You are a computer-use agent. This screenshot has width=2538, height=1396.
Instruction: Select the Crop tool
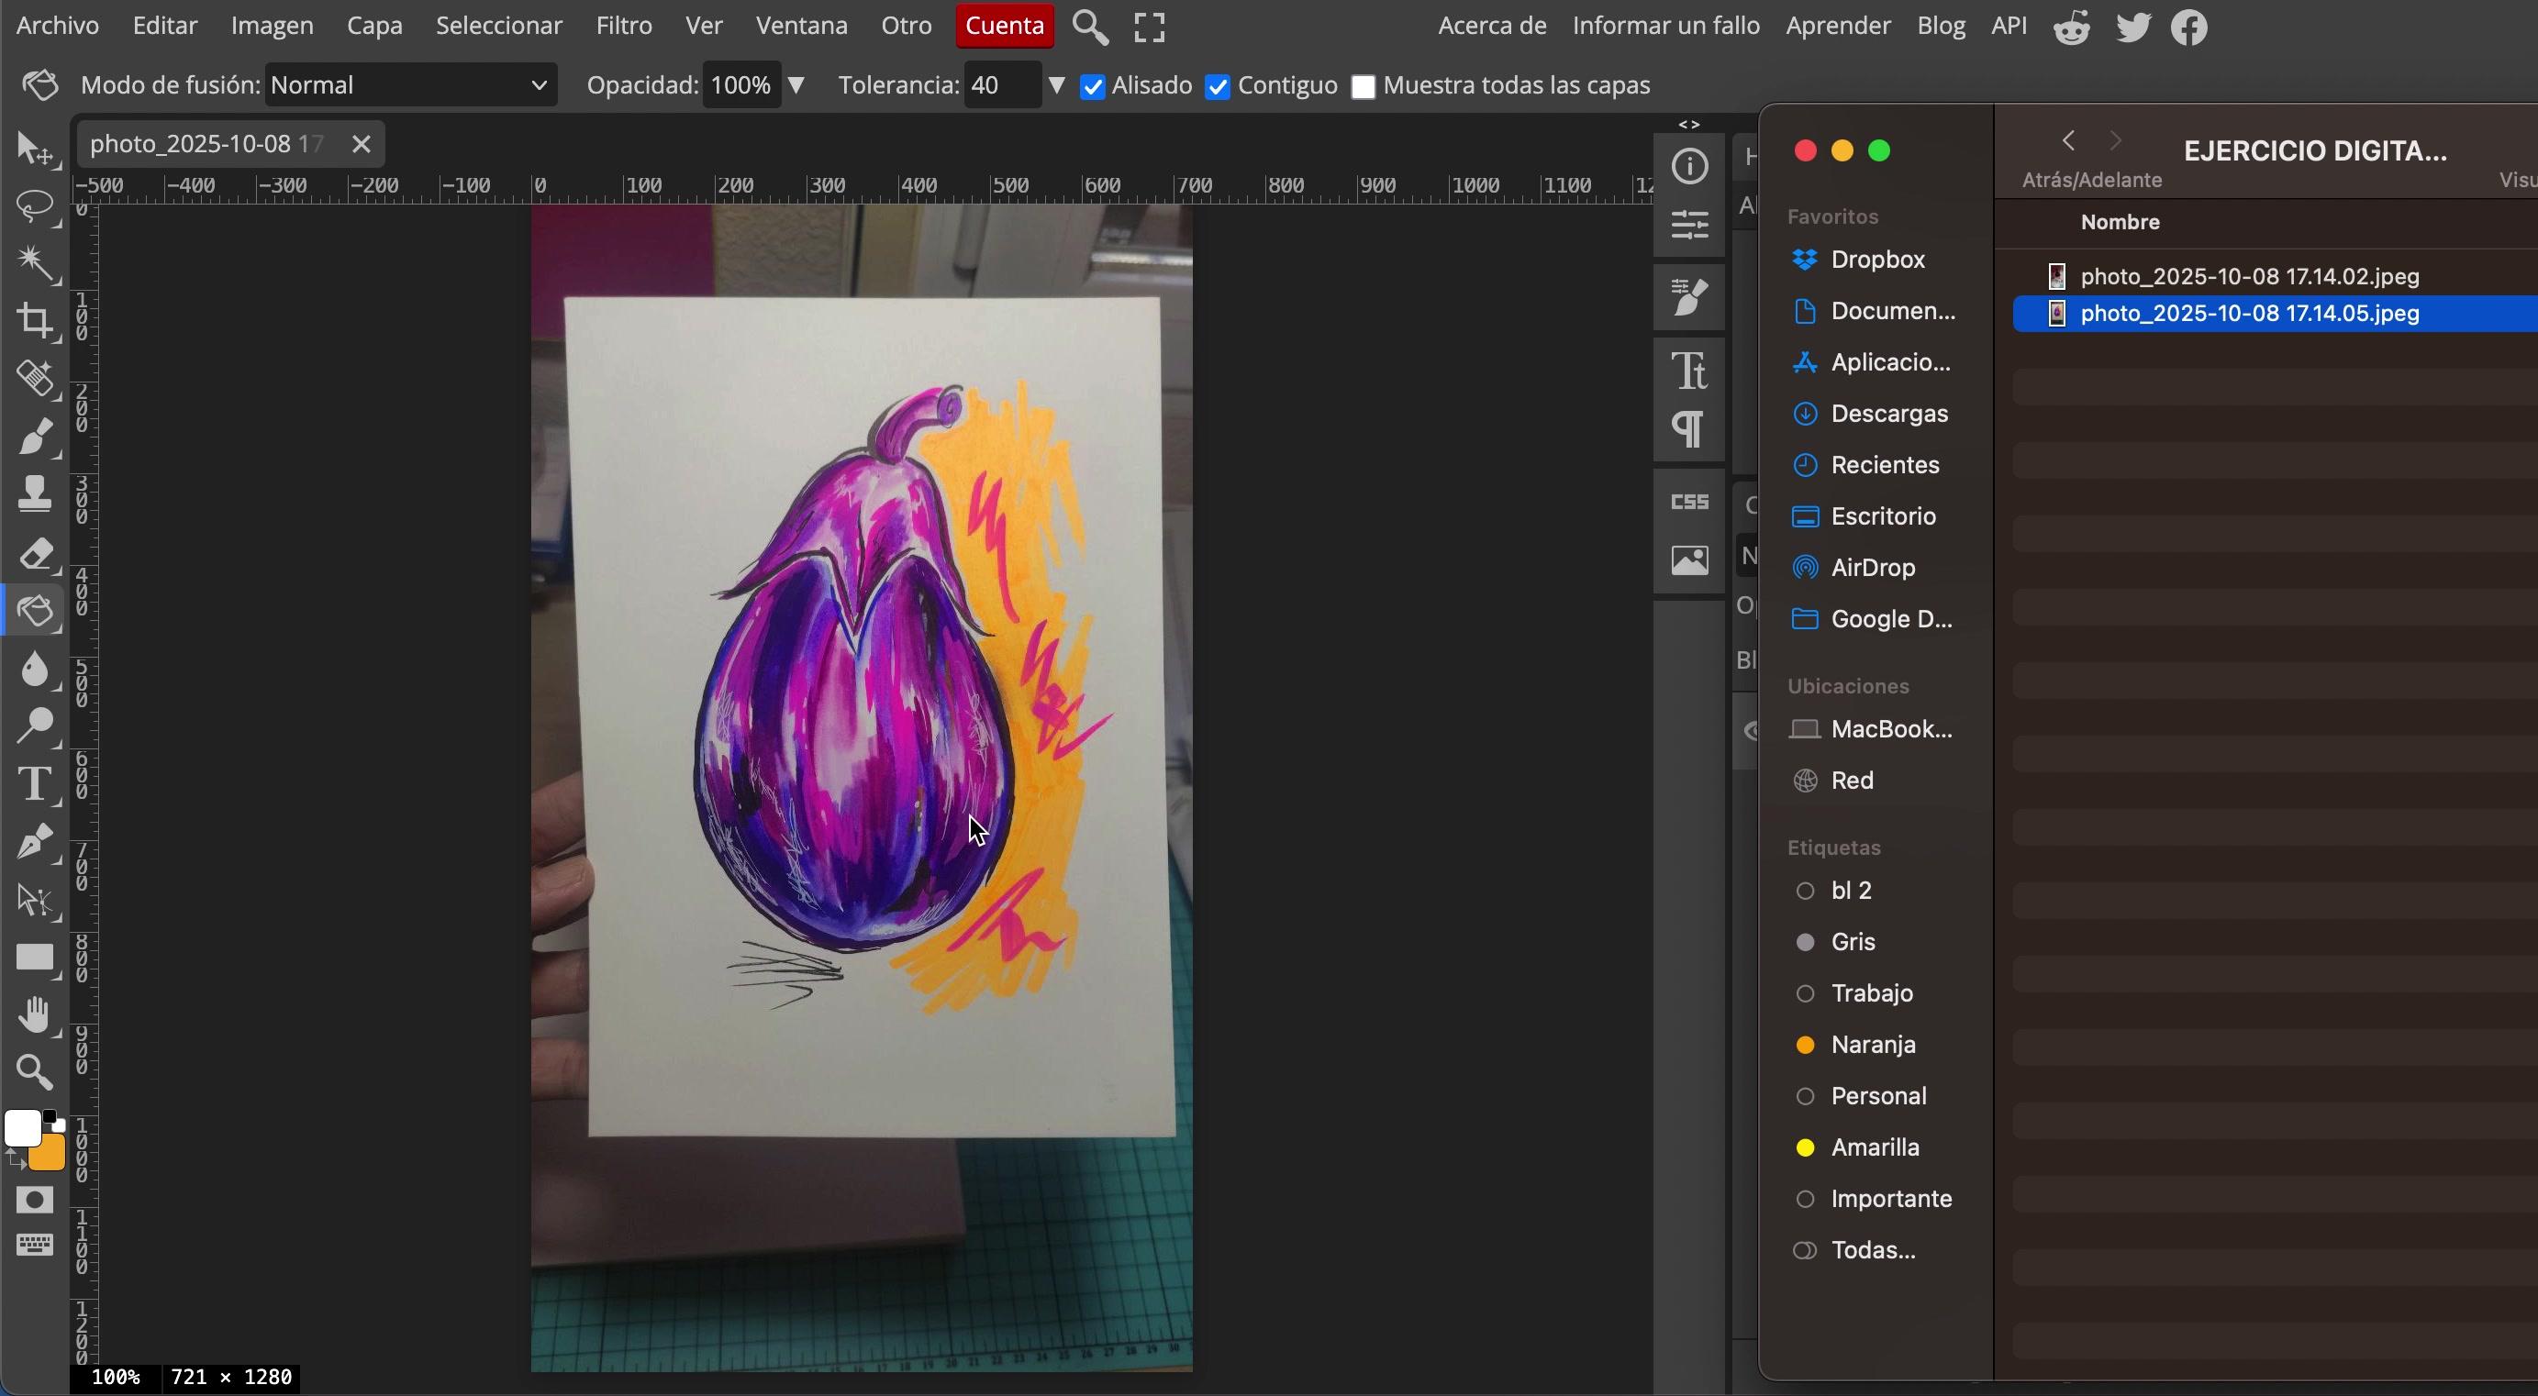pyautogui.click(x=36, y=321)
